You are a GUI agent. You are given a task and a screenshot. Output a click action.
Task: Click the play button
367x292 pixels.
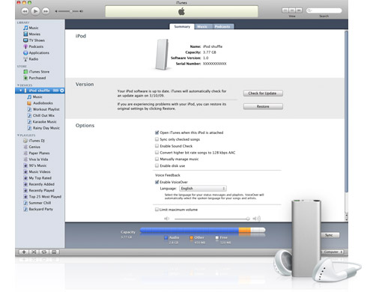pos(35,11)
